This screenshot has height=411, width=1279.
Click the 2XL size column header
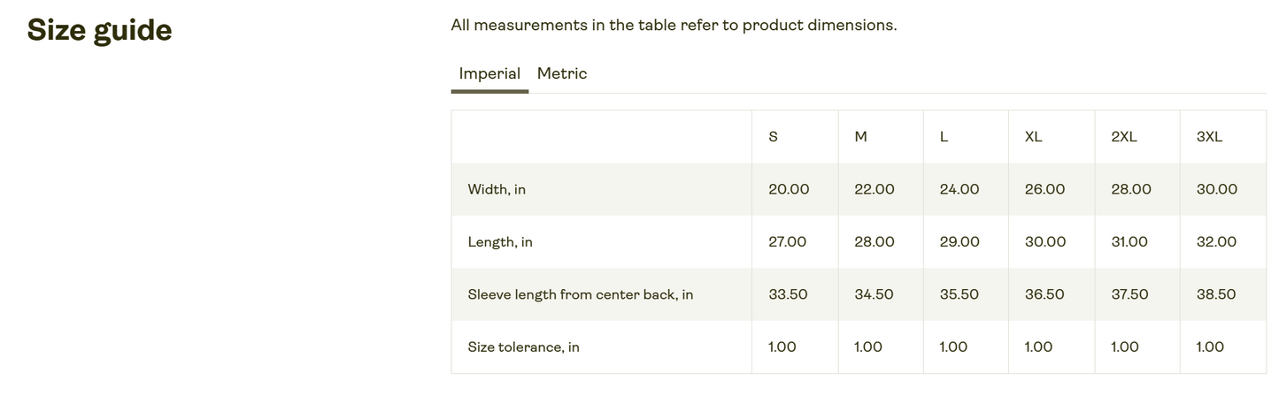coord(1124,137)
